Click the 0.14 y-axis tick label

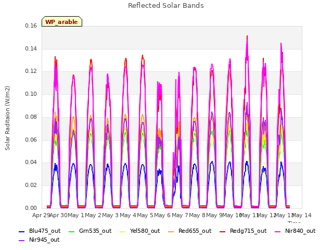point(31,48)
